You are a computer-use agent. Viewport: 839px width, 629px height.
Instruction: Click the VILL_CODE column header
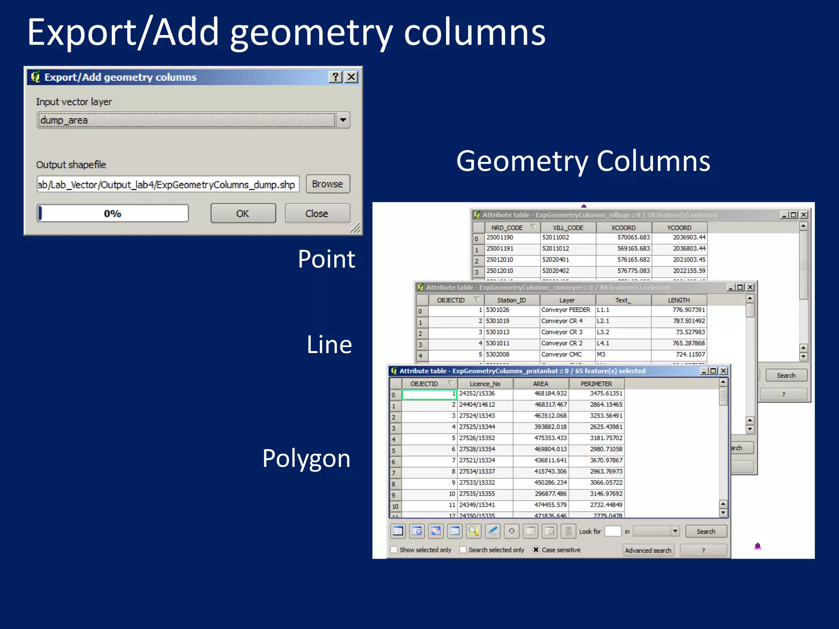point(568,227)
